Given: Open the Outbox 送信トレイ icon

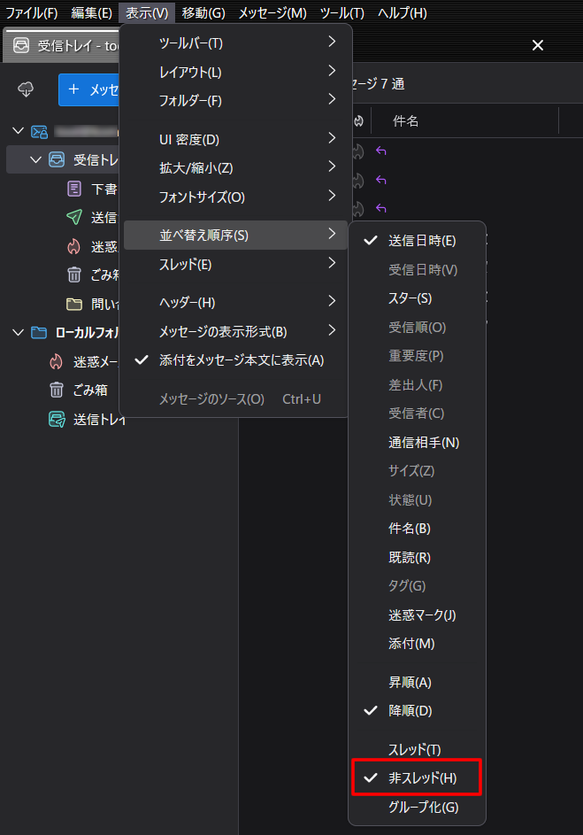Looking at the screenshot, I should tap(57, 420).
